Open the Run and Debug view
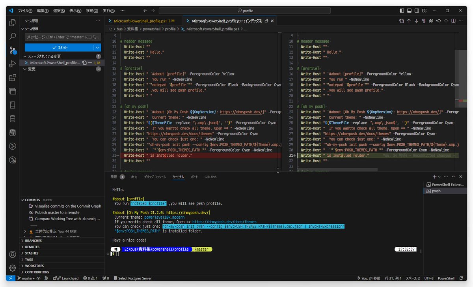The width and height of the screenshot is (473, 287). [x=13, y=64]
